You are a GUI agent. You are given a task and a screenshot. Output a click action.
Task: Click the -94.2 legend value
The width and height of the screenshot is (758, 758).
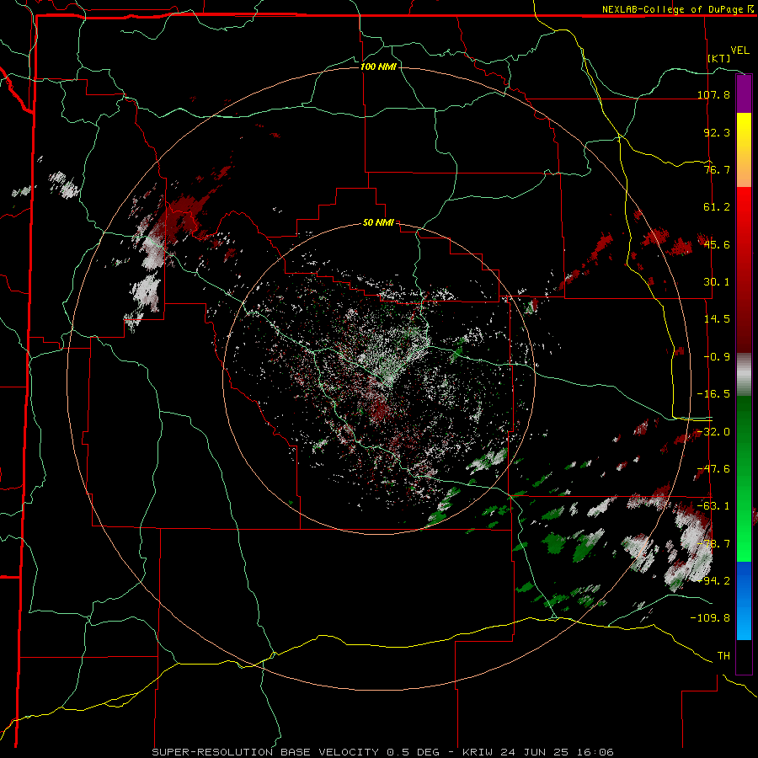pyautogui.click(x=713, y=581)
